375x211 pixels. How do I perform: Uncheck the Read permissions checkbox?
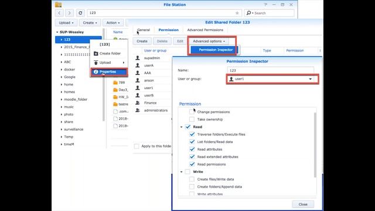point(192,164)
